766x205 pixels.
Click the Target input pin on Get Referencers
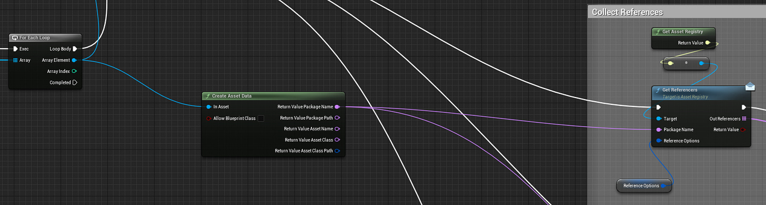click(659, 119)
